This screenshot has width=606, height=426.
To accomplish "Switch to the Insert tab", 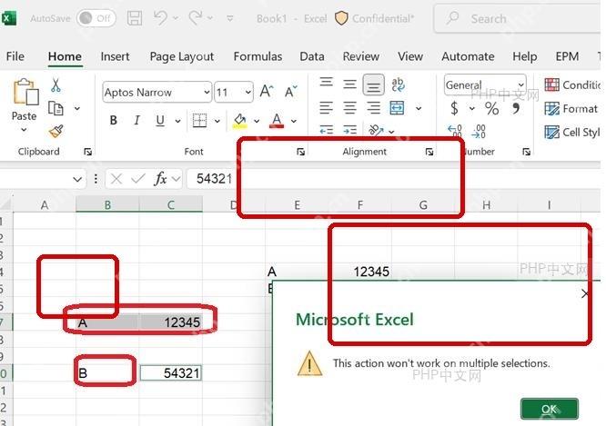I will [115, 56].
